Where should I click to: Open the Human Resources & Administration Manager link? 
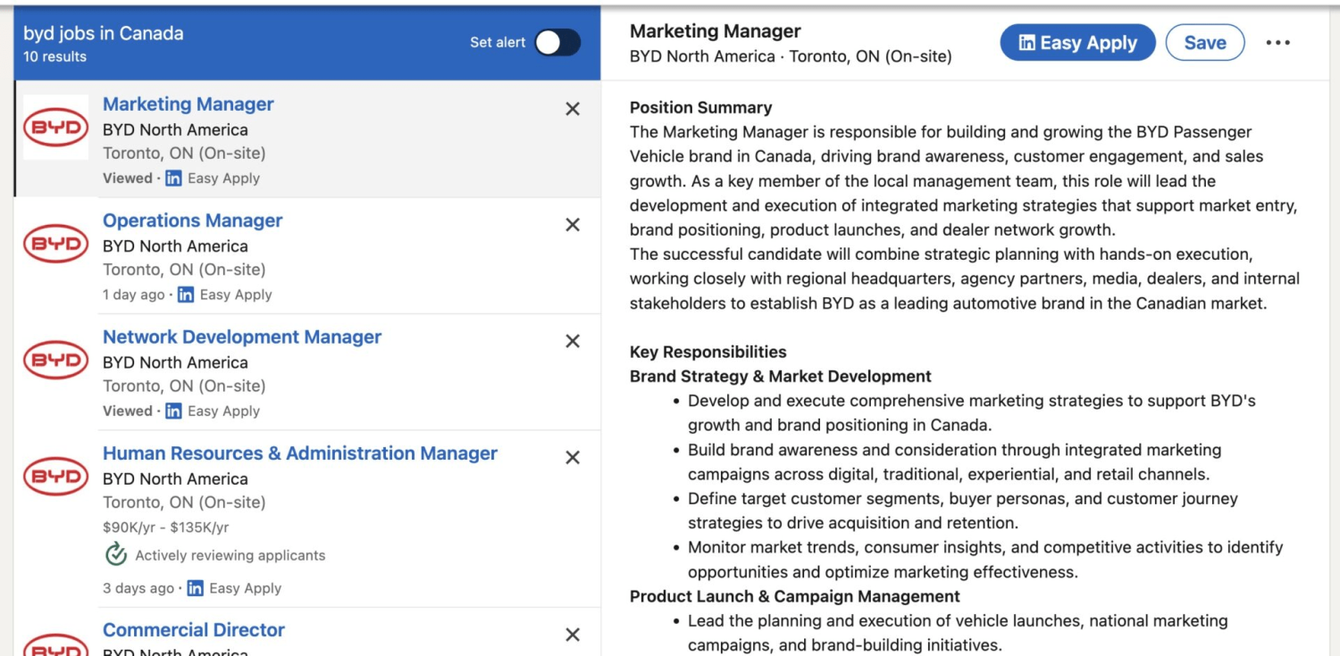coord(300,453)
